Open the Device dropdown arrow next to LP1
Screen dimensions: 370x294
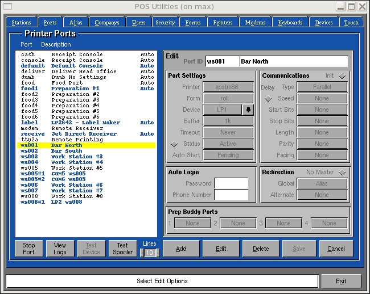[248, 110]
